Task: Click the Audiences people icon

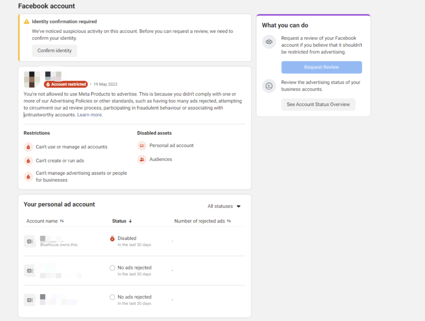Action: click(142, 160)
